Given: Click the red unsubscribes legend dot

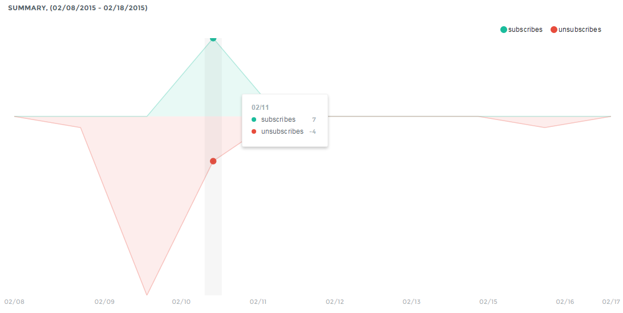Looking at the screenshot, I should (x=554, y=30).
